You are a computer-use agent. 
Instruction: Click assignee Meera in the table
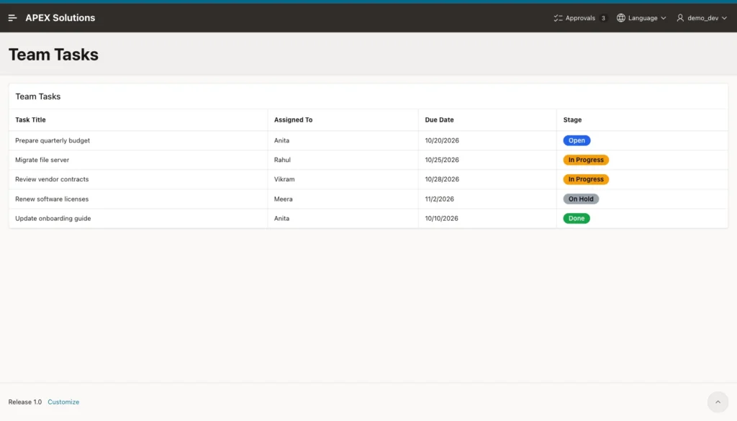284,199
